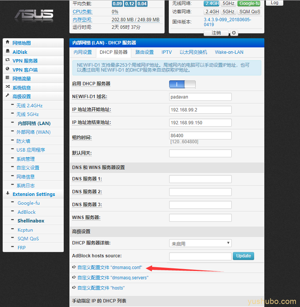Click the power icon next to 注销
Viewport: 300px width, 307px height.
(x=234, y=33)
